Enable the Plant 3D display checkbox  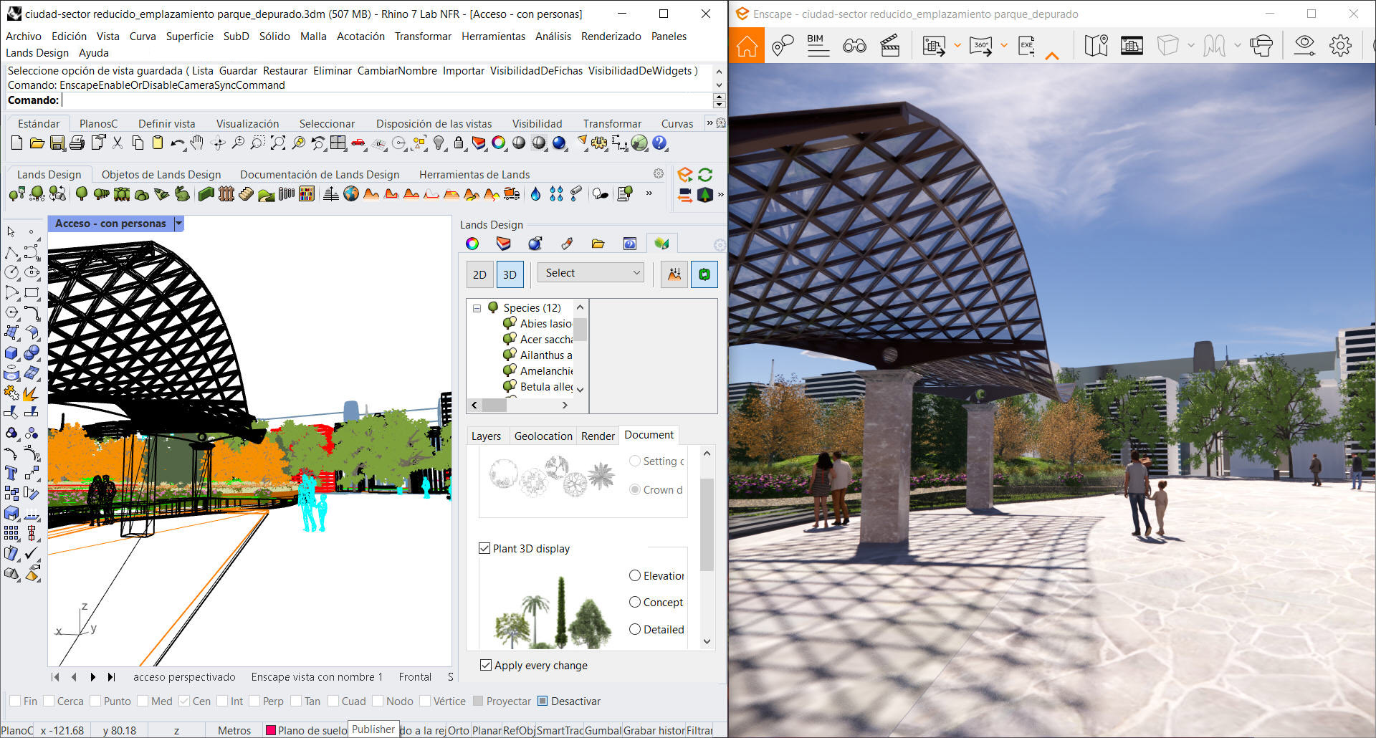(x=484, y=548)
